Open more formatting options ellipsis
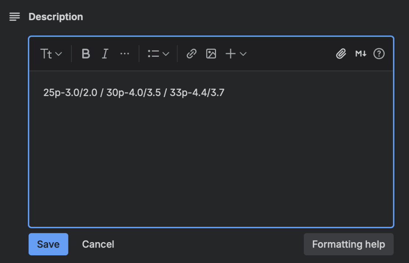Screen dimensions: 409x263 coord(125,54)
